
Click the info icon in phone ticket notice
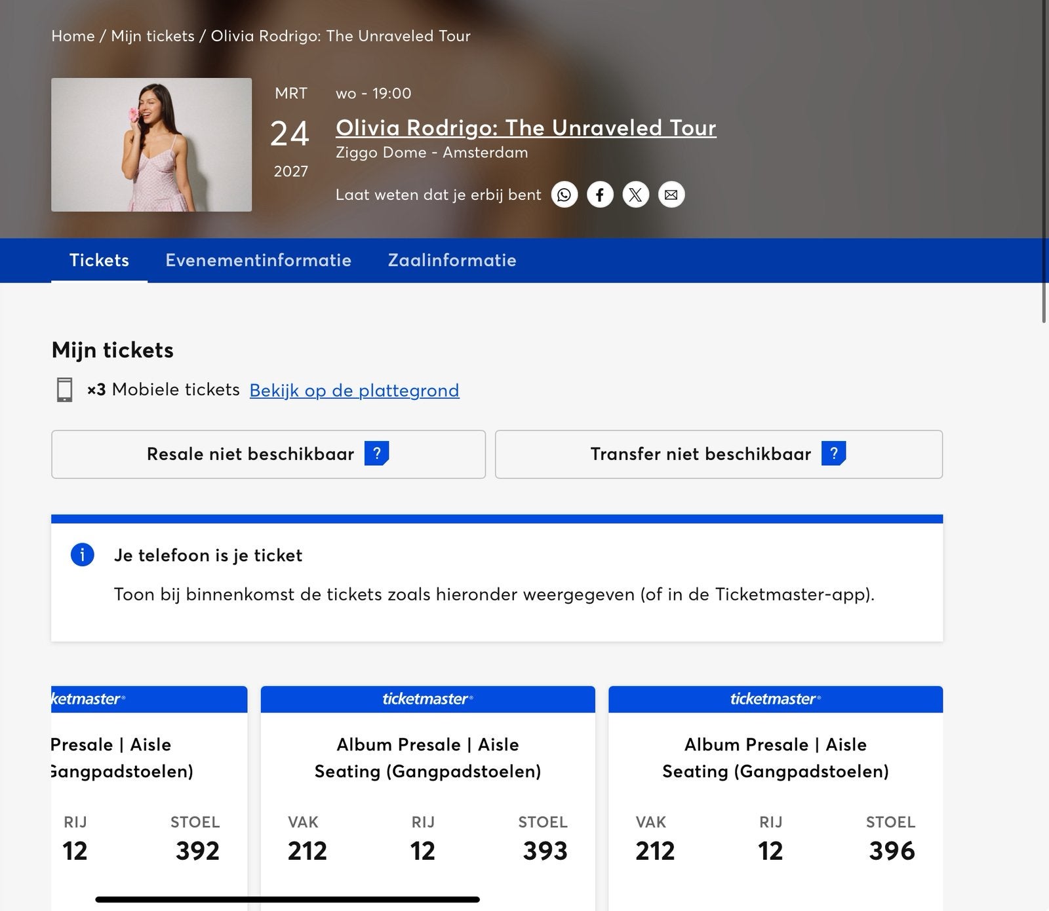(x=83, y=554)
